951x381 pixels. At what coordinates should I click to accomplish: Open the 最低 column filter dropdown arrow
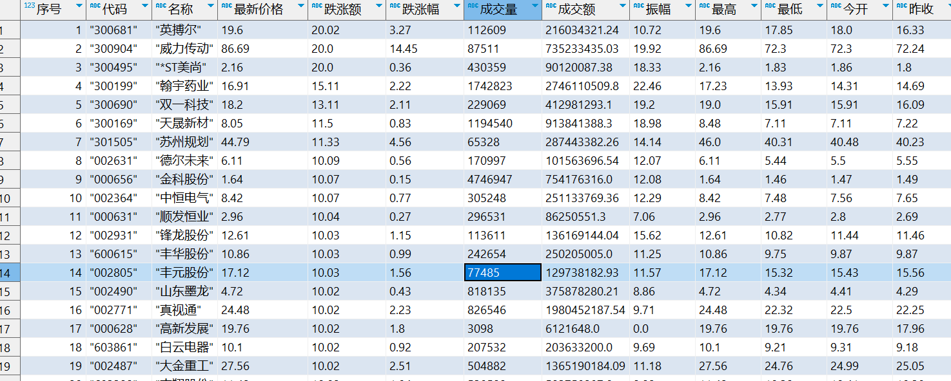(x=820, y=6)
